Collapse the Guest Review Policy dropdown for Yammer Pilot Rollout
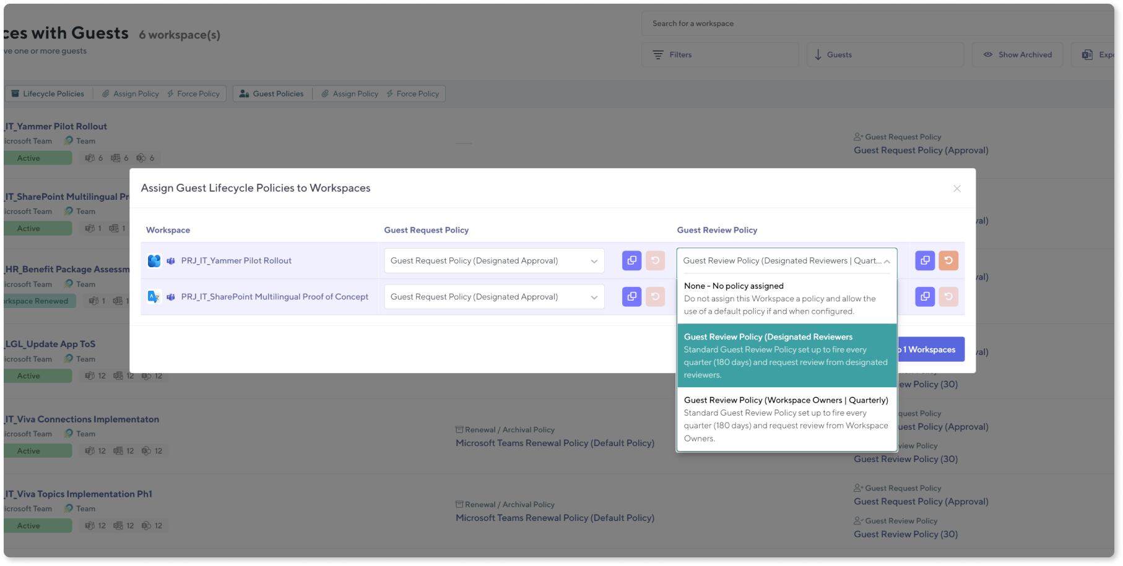 pos(885,260)
